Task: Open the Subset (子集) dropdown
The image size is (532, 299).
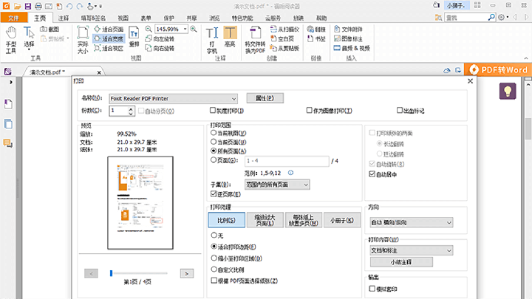Action: click(x=277, y=185)
